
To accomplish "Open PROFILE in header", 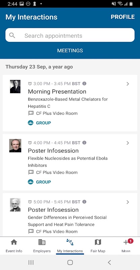I will pyautogui.click(x=123, y=17).
